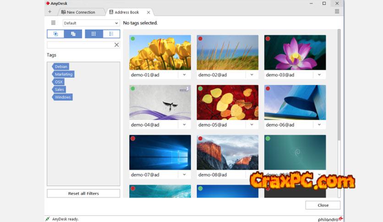Open the main menu icon at top right
This screenshot has width=383, height=222.
pos(337,11)
